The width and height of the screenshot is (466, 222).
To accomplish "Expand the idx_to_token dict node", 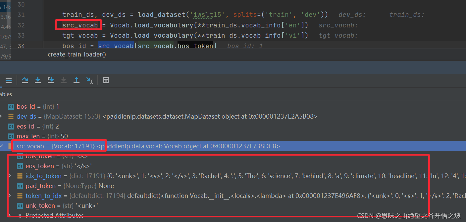I will coord(10,176).
